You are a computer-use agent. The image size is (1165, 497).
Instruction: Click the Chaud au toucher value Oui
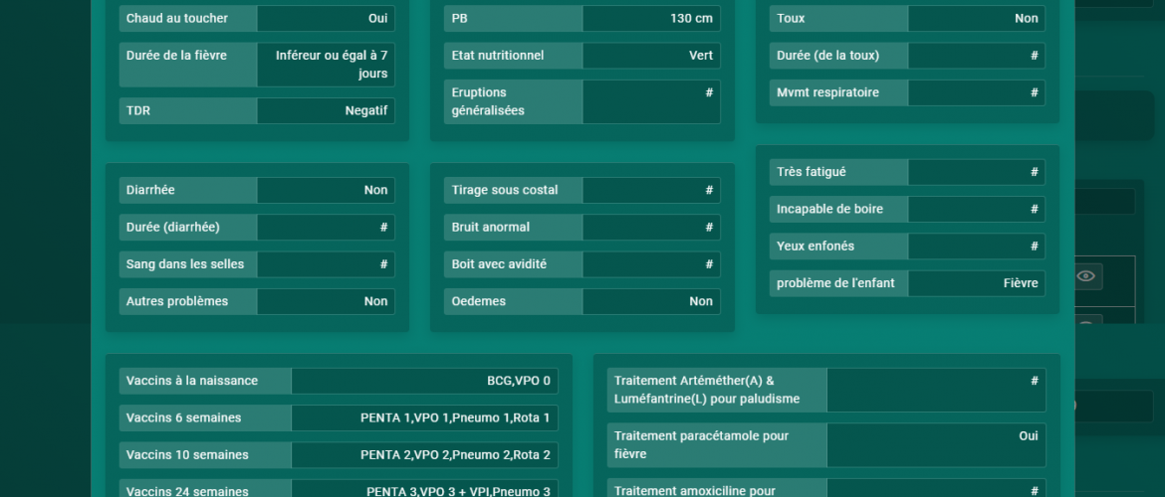pyautogui.click(x=326, y=19)
